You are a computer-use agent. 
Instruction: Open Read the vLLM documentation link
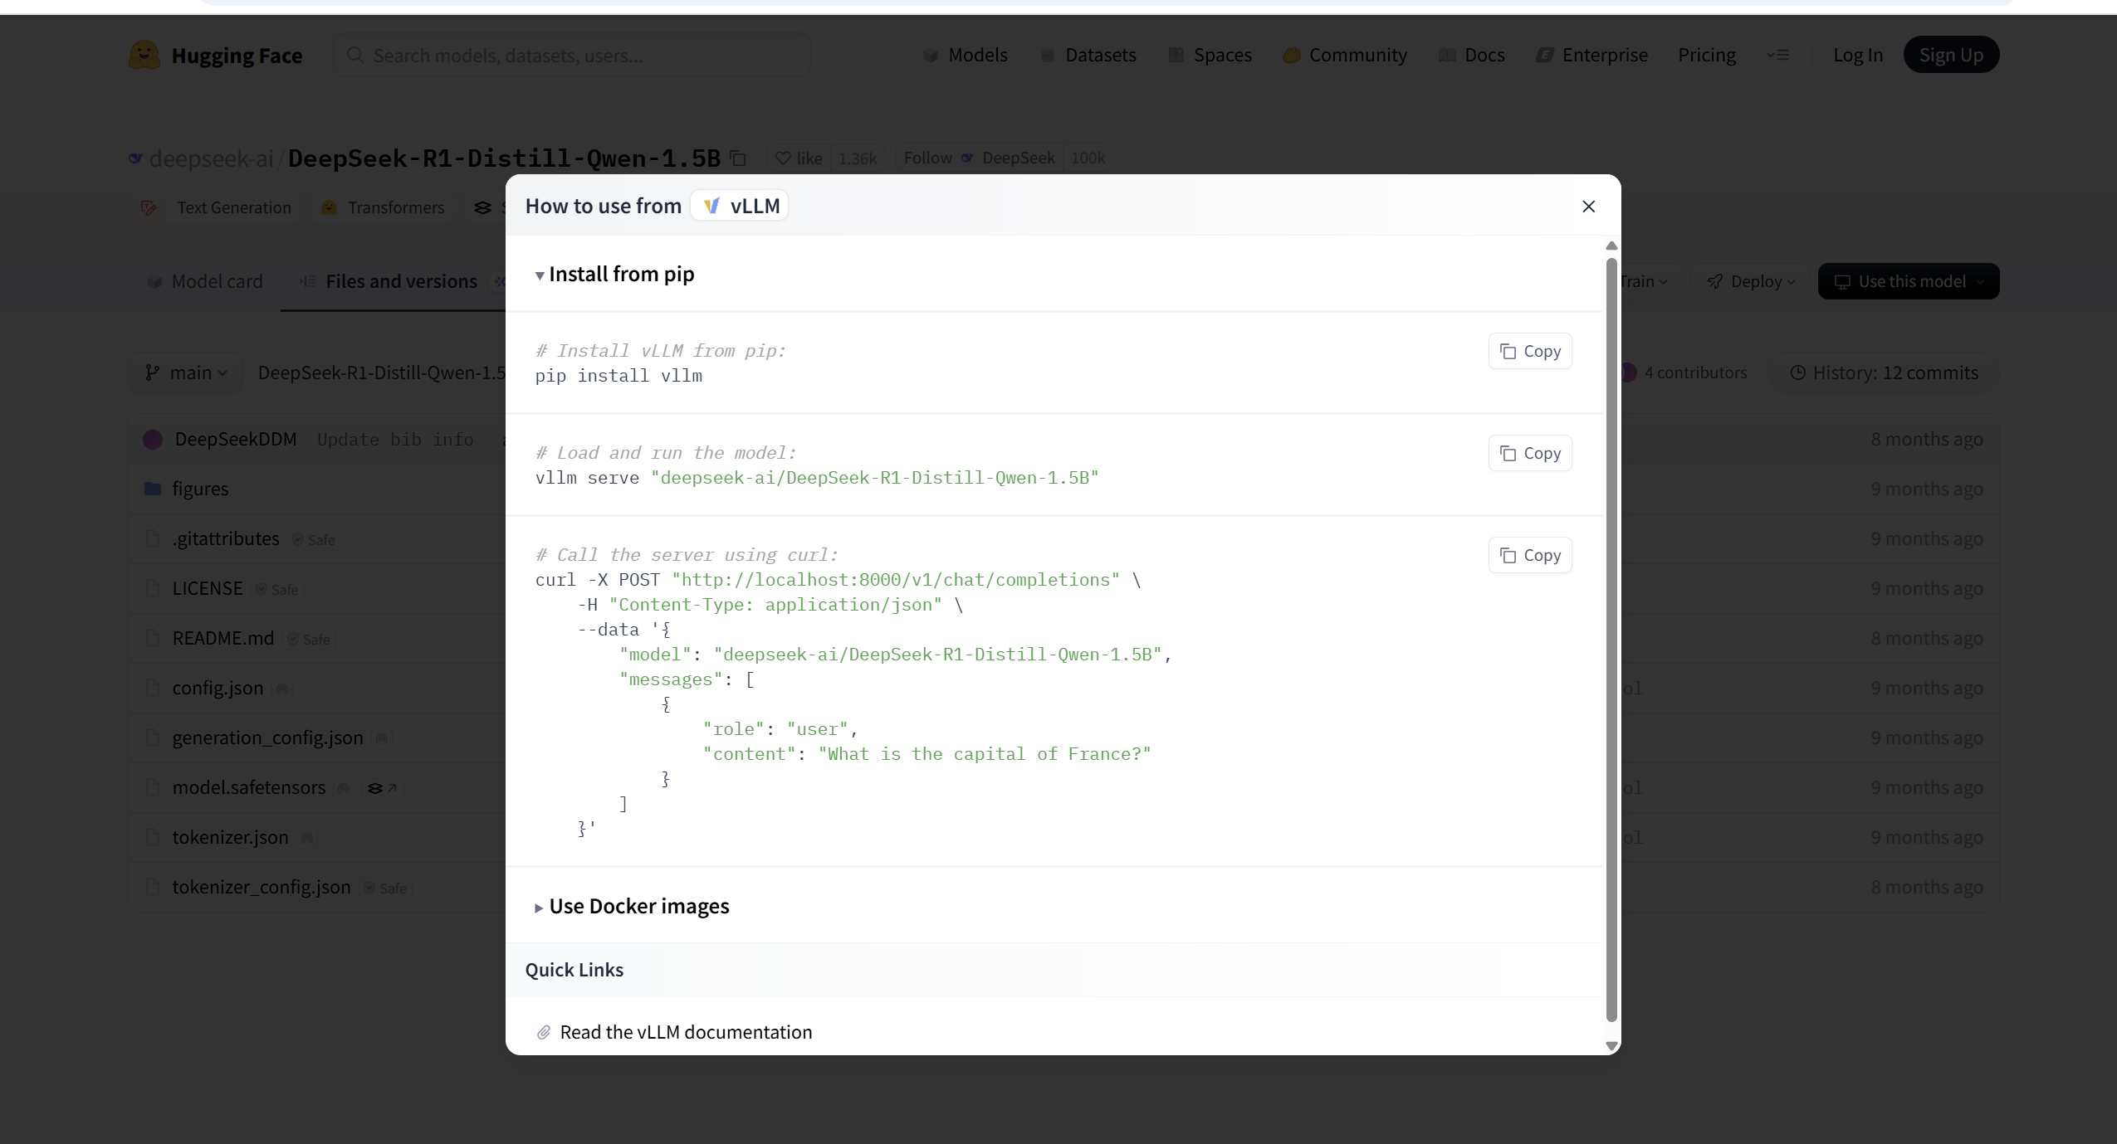click(x=686, y=1032)
